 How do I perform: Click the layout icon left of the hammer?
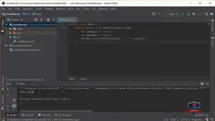[x=154, y=14]
